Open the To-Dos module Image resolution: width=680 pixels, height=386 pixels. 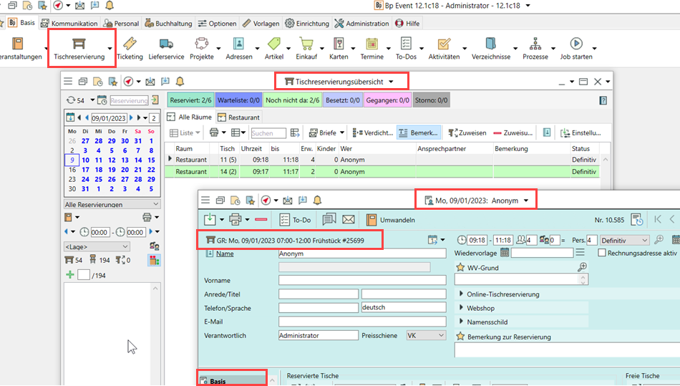pos(406,48)
